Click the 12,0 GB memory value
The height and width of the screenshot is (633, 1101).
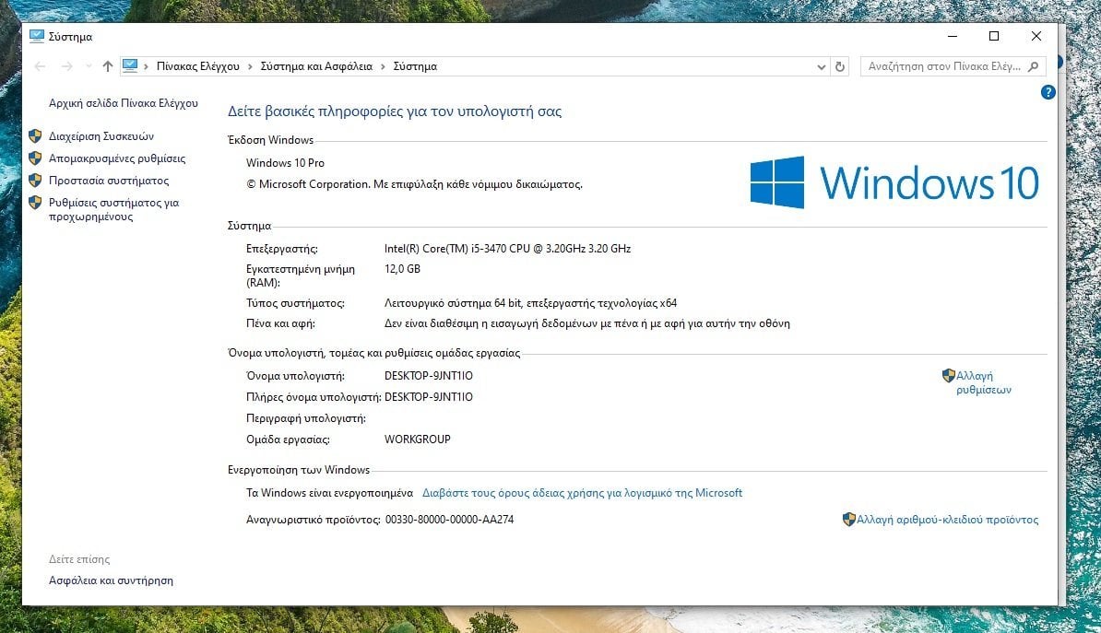coord(402,269)
